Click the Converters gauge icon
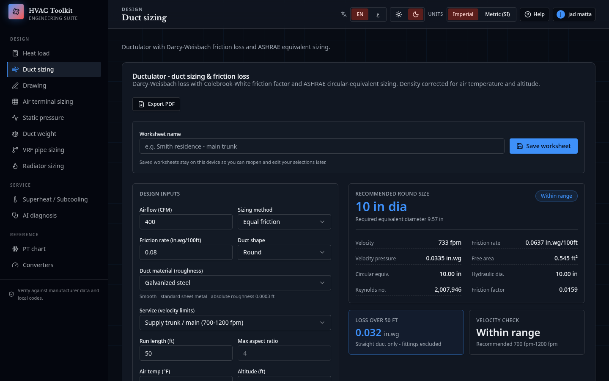The width and height of the screenshot is (609, 381). pyautogui.click(x=15, y=265)
